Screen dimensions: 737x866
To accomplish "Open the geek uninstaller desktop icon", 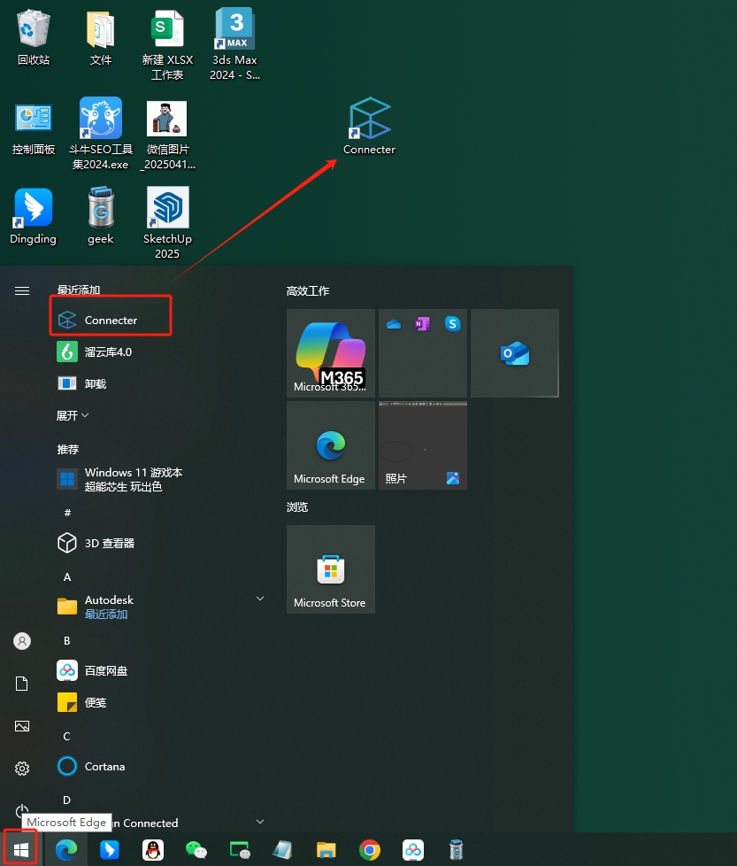I will pos(100,216).
